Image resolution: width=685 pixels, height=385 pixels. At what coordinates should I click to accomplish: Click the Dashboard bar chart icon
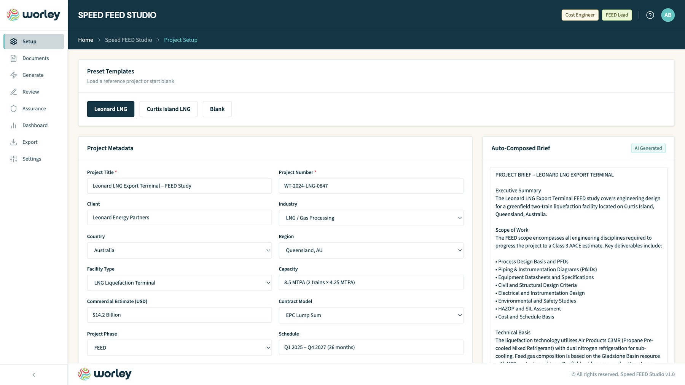point(14,125)
